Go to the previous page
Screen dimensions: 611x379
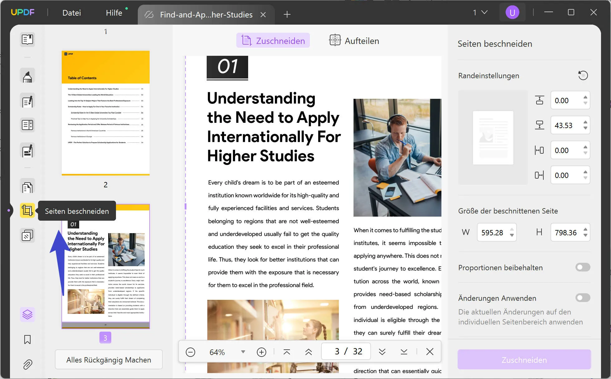pyautogui.click(x=309, y=352)
